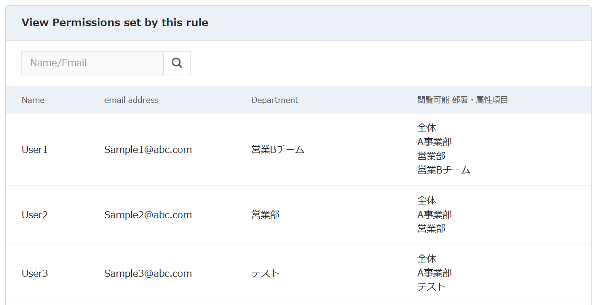The height and width of the screenshot is (305, 597).
Task: Click Sample1@abc.com email entry
Action: [148, 149]
